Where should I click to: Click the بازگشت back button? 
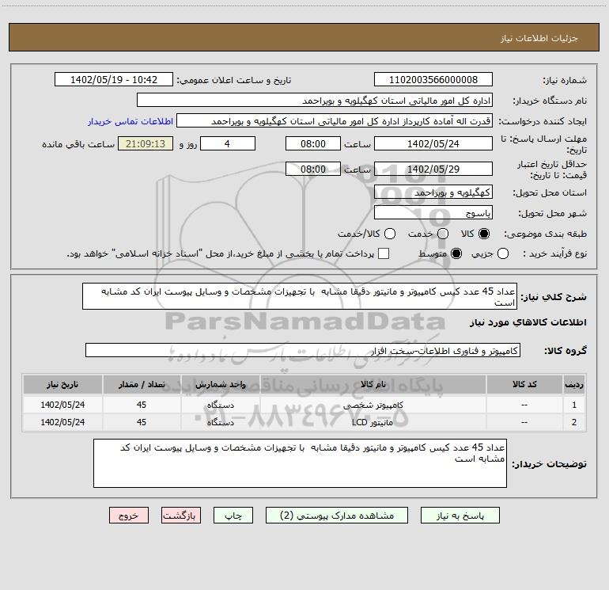coord(181,516)
